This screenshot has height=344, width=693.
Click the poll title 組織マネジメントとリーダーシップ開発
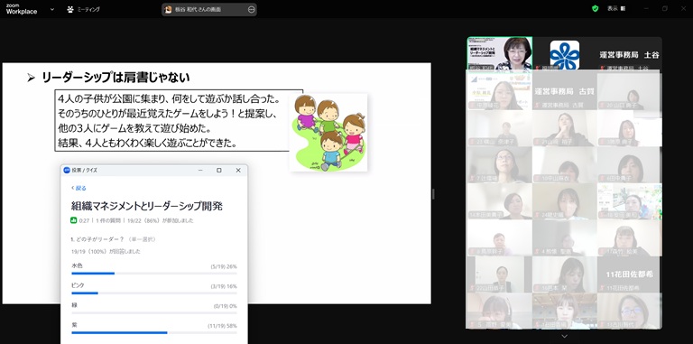click(147, 206)
